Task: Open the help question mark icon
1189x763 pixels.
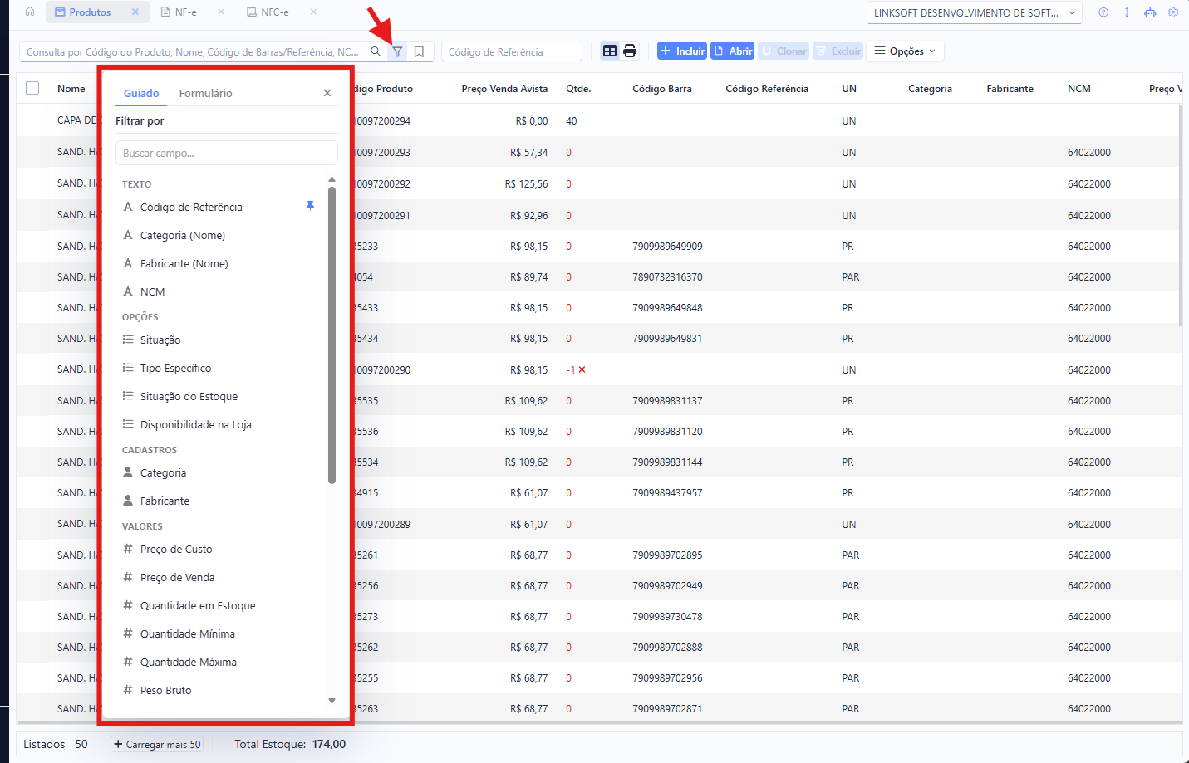Action: click(1103, 12)
